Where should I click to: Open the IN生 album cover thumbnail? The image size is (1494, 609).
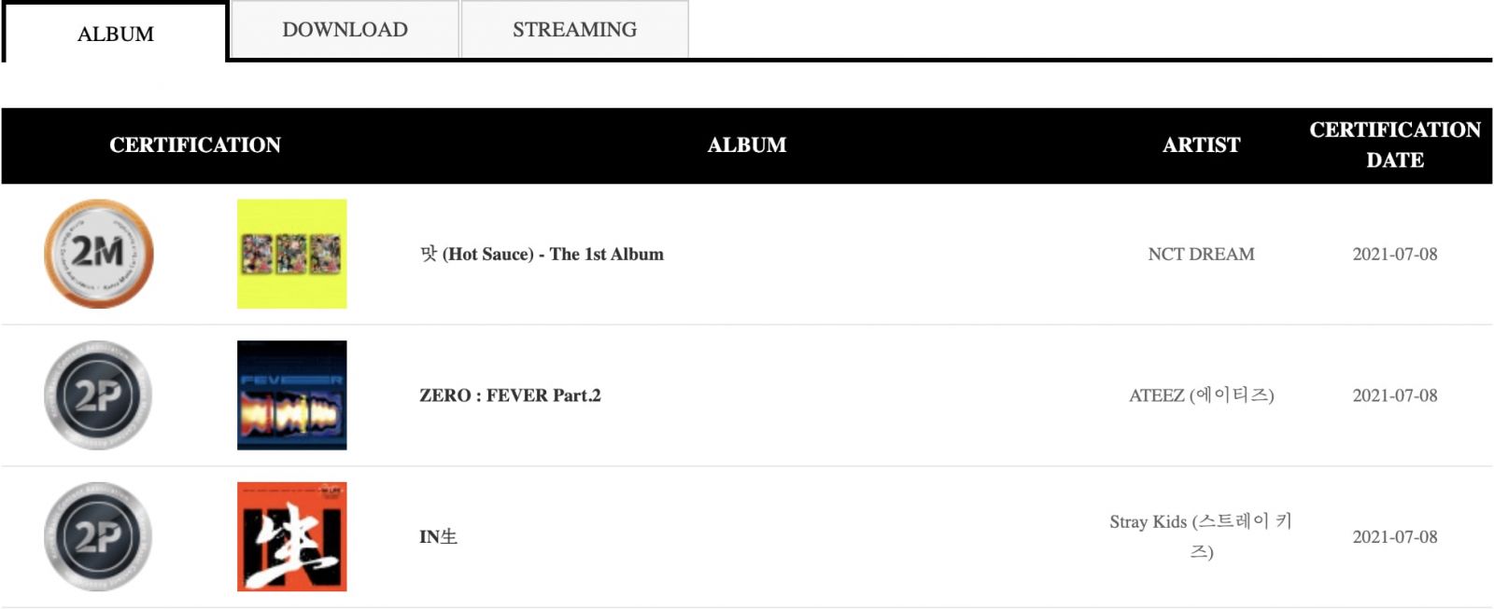tap(292, 537)
